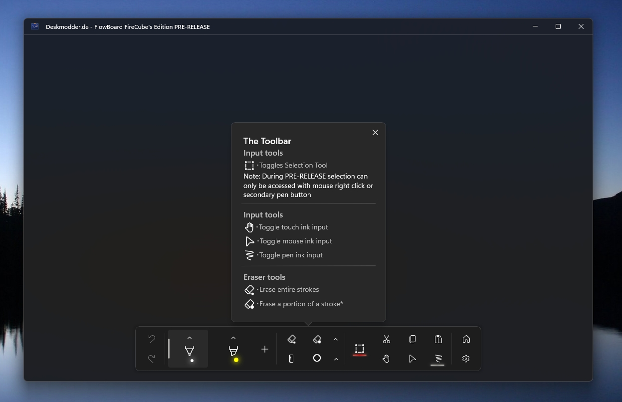This screenshot has height=402, width=622.
Task: Expand highlighter options chevron
Action: click(233, 338)
